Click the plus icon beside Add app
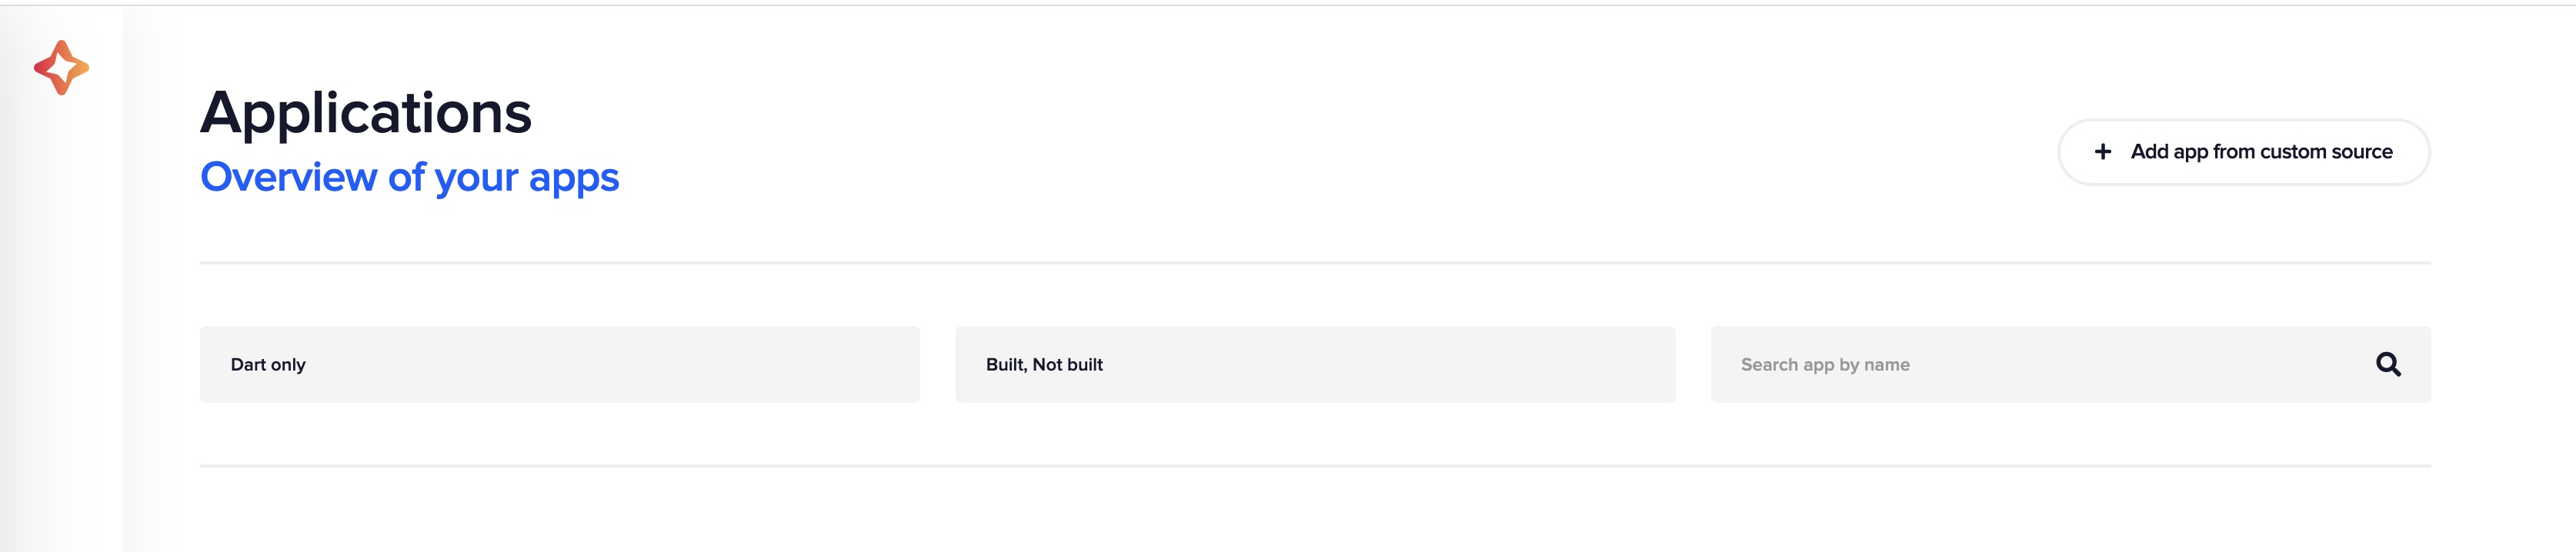Image resolution: width=2576 pixels, height=552 pixels. pos(2103,152)
